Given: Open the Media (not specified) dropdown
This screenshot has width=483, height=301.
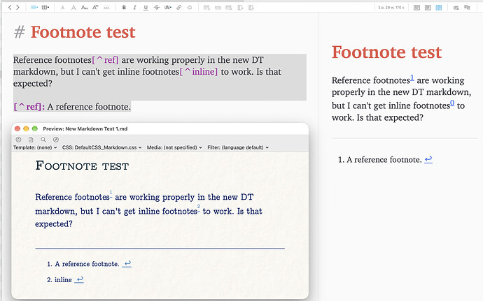Looking at the screenshot, I should point(174,147).
